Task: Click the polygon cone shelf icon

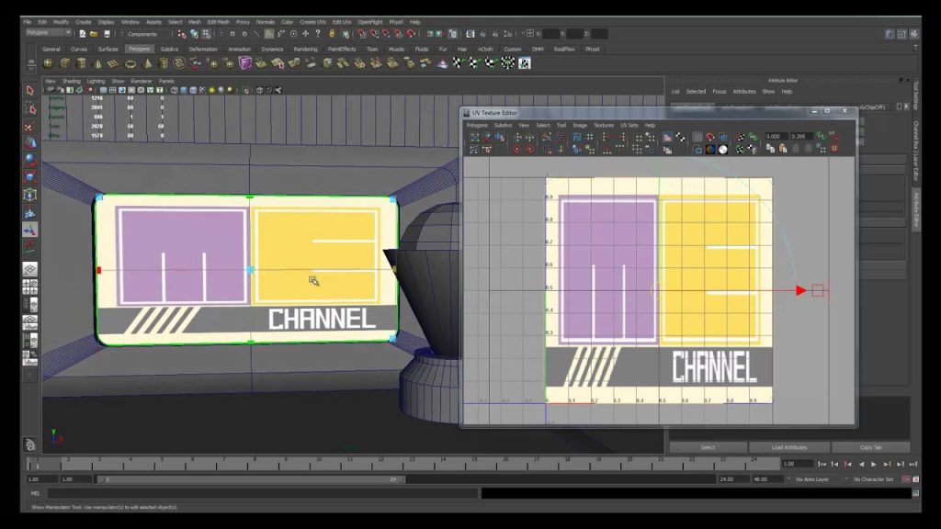Action: pyautogui.click(x=97, y=63)
